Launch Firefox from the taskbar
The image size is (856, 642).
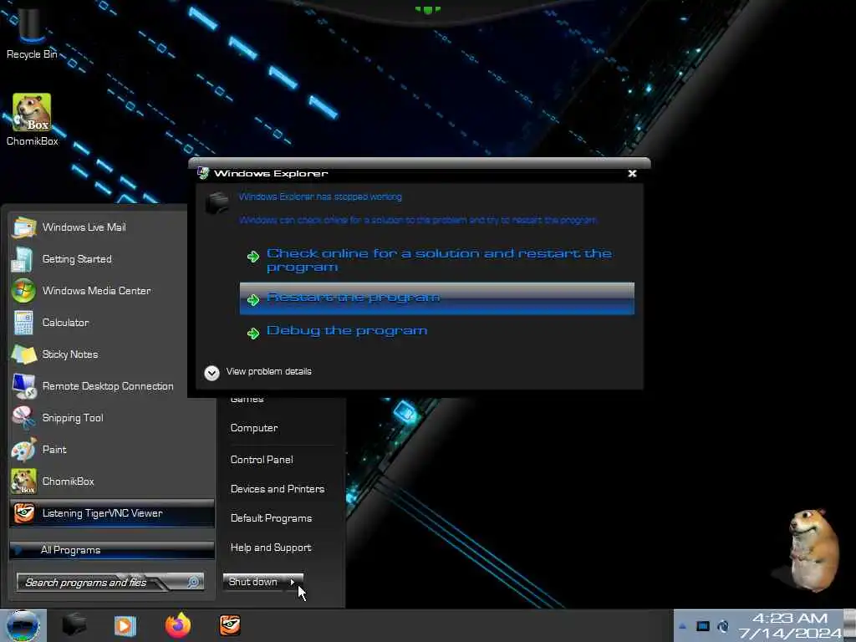pos(178,625)
